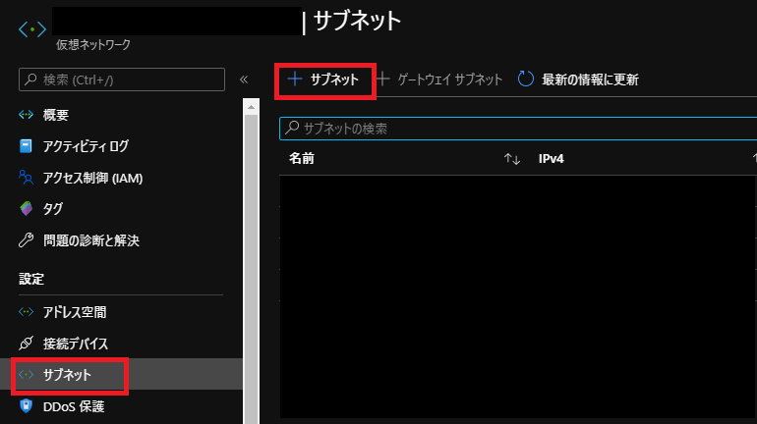Screen dimensions: 757x424
Task: Open タグ menu item
Action: tap(53, 209)
